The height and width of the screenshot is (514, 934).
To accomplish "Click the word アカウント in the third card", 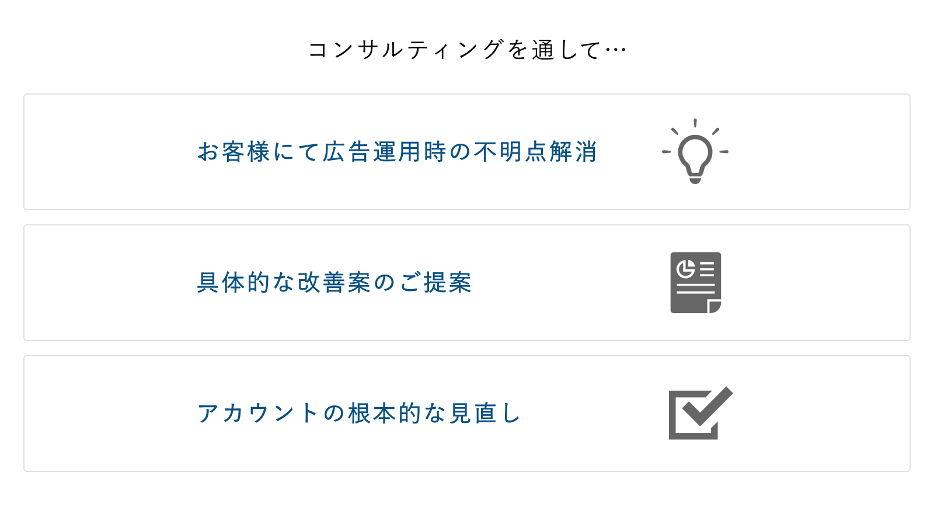I will pos(259,413).
